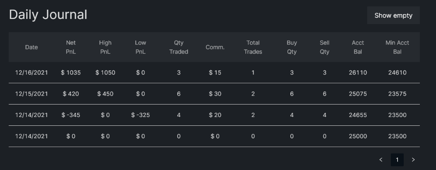
Task: Click the Total Trades column header
Action: [253, 47]
